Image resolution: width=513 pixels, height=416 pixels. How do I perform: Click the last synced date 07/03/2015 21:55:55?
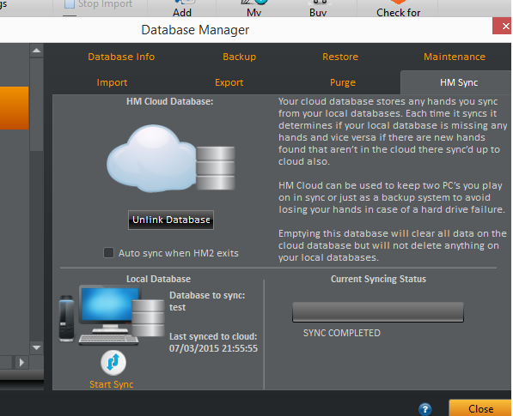pos(213,348)
